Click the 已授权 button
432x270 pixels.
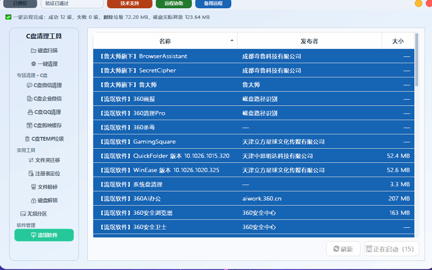pyautogui.click(x=20, y=3)
